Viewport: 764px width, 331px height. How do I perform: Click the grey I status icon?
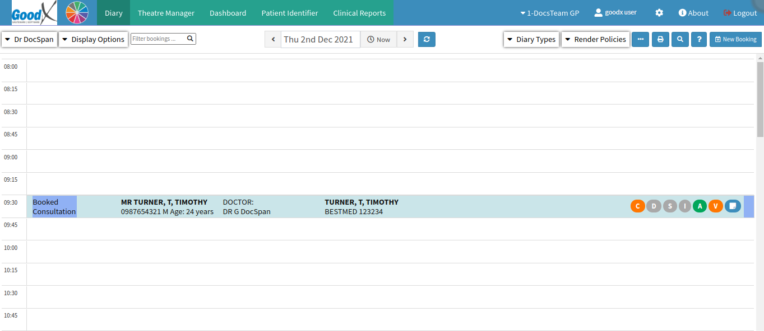coord(684,206)
